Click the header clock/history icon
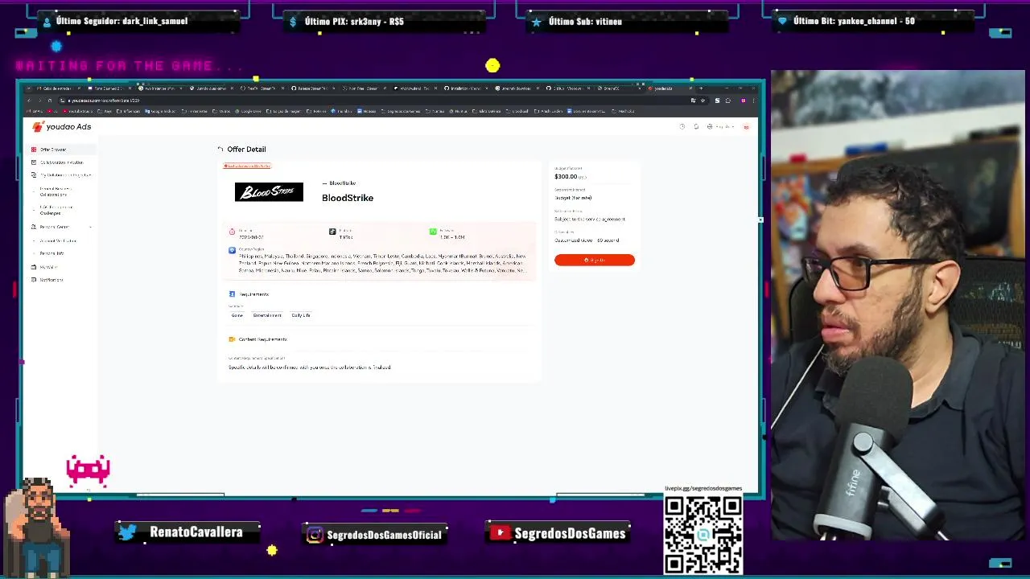 coord(682,127)
